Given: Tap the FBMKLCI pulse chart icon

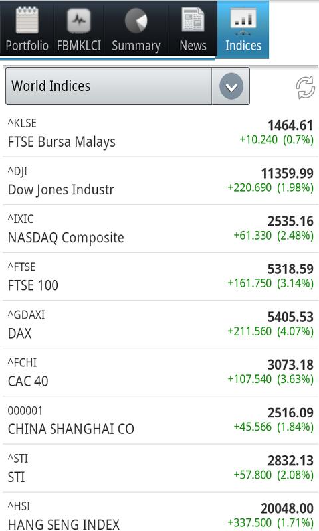Looking at the screenshot, I should coord(79,21).
